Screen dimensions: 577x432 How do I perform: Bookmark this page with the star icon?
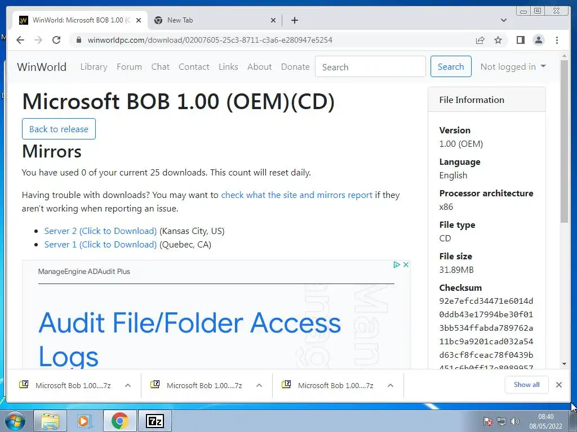pyautogui.click(x=498, y=40)
